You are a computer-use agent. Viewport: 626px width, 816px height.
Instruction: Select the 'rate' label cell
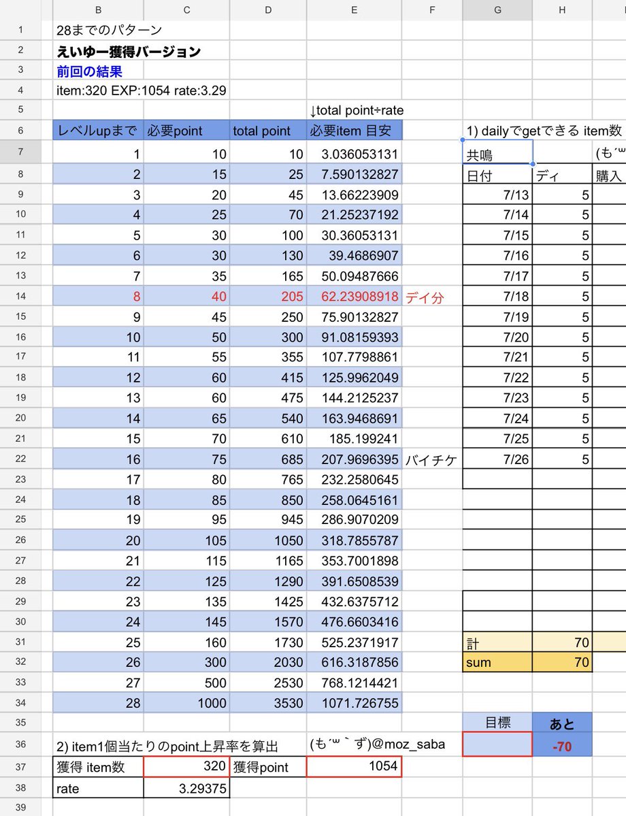click(98, 788)
